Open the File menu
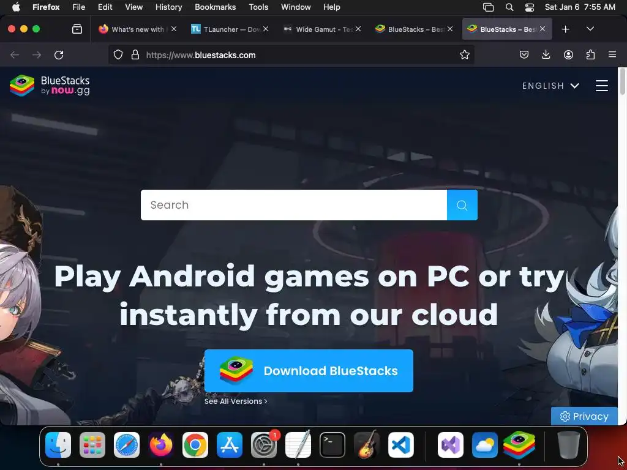Image resolution: width=627 pixels, height=470 pixels. click(x=79, y=7)
